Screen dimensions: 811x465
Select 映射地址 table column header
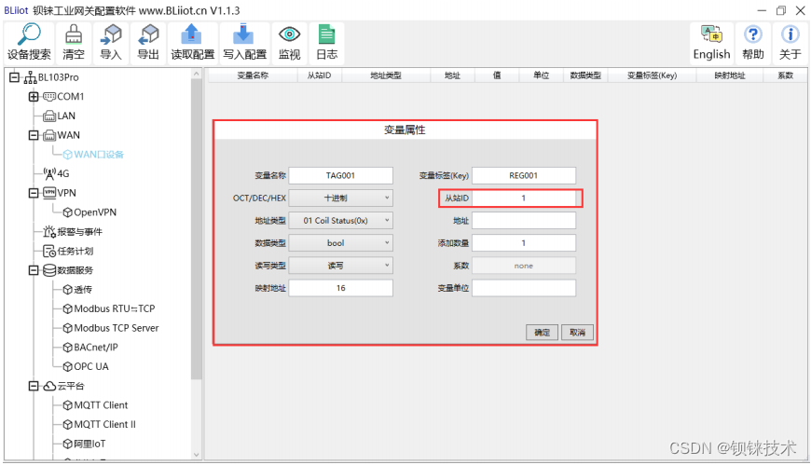[x=730, y=75]
